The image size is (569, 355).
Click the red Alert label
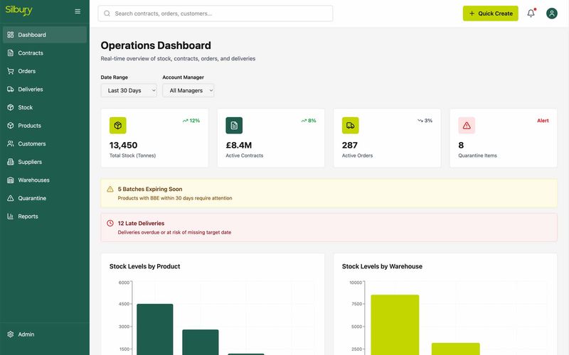543,121
